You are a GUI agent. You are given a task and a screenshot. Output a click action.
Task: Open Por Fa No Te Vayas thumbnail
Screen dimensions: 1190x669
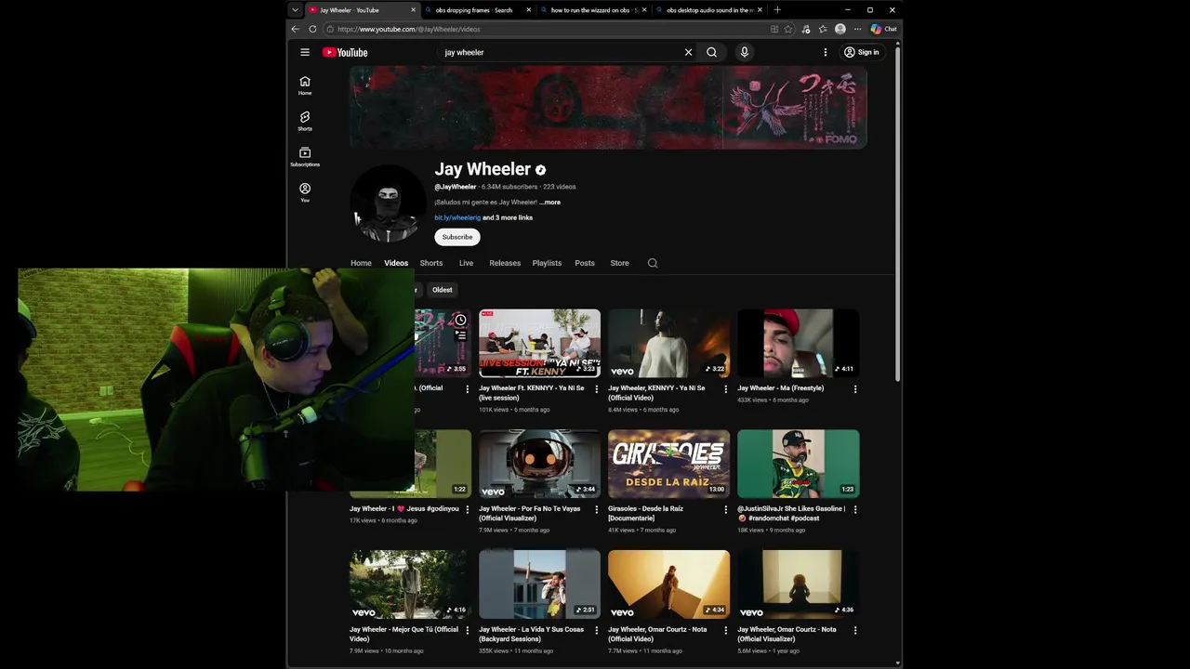[539, 464]
